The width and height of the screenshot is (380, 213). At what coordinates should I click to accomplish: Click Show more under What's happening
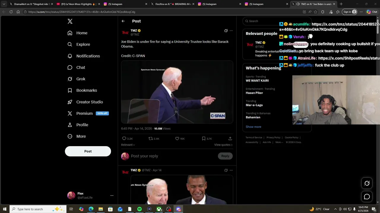[253, 127]
